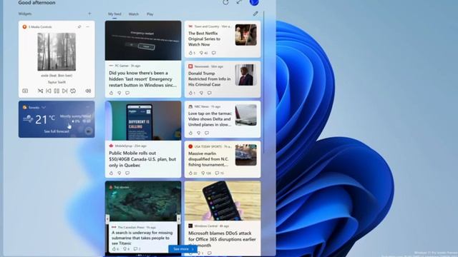Toggle shuffle in Media Controls
The width and height of the screenshot is (458, 257).
click(40, 91)
